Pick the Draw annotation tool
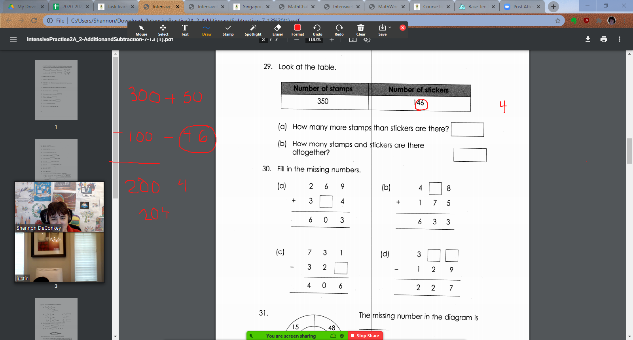The image size is (633, 340). 207,30
